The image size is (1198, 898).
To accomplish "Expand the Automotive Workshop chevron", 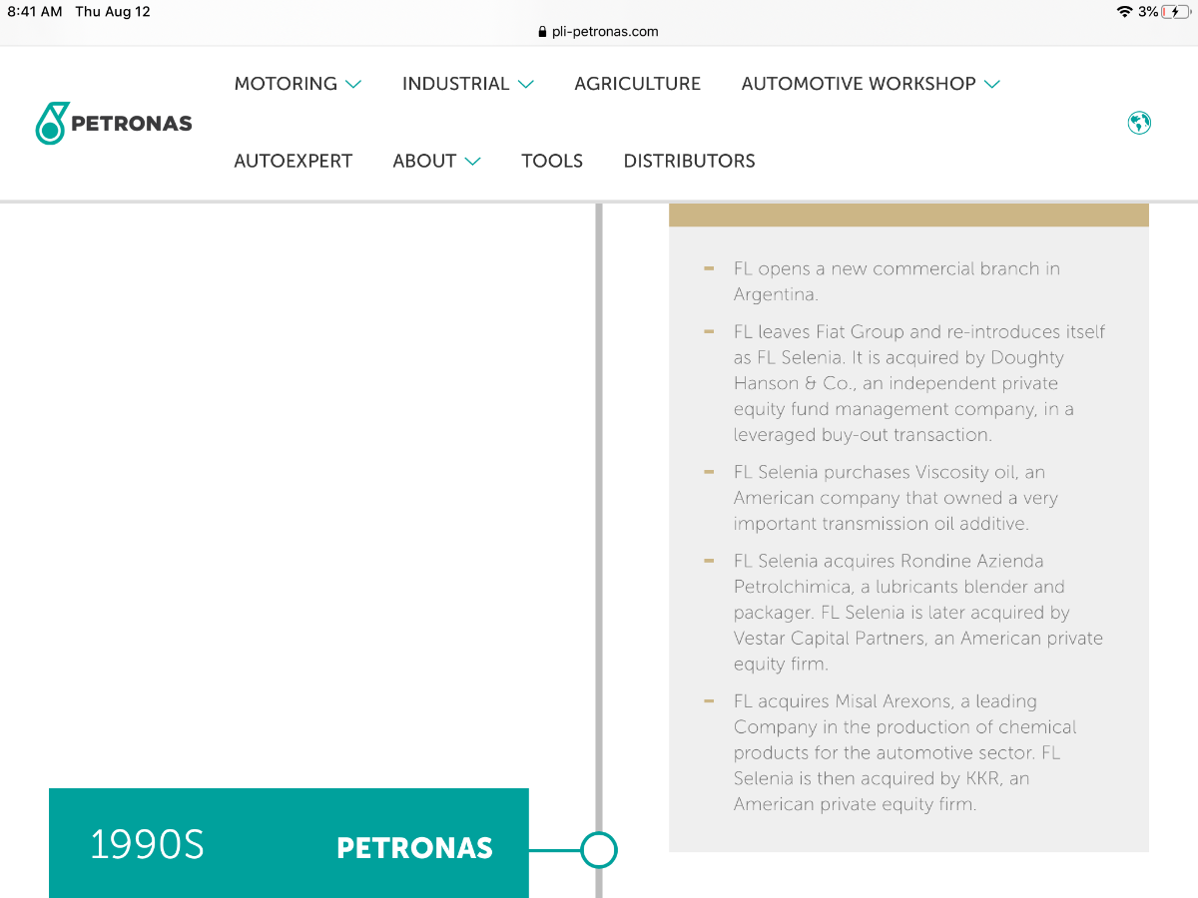I will [991, 85].
